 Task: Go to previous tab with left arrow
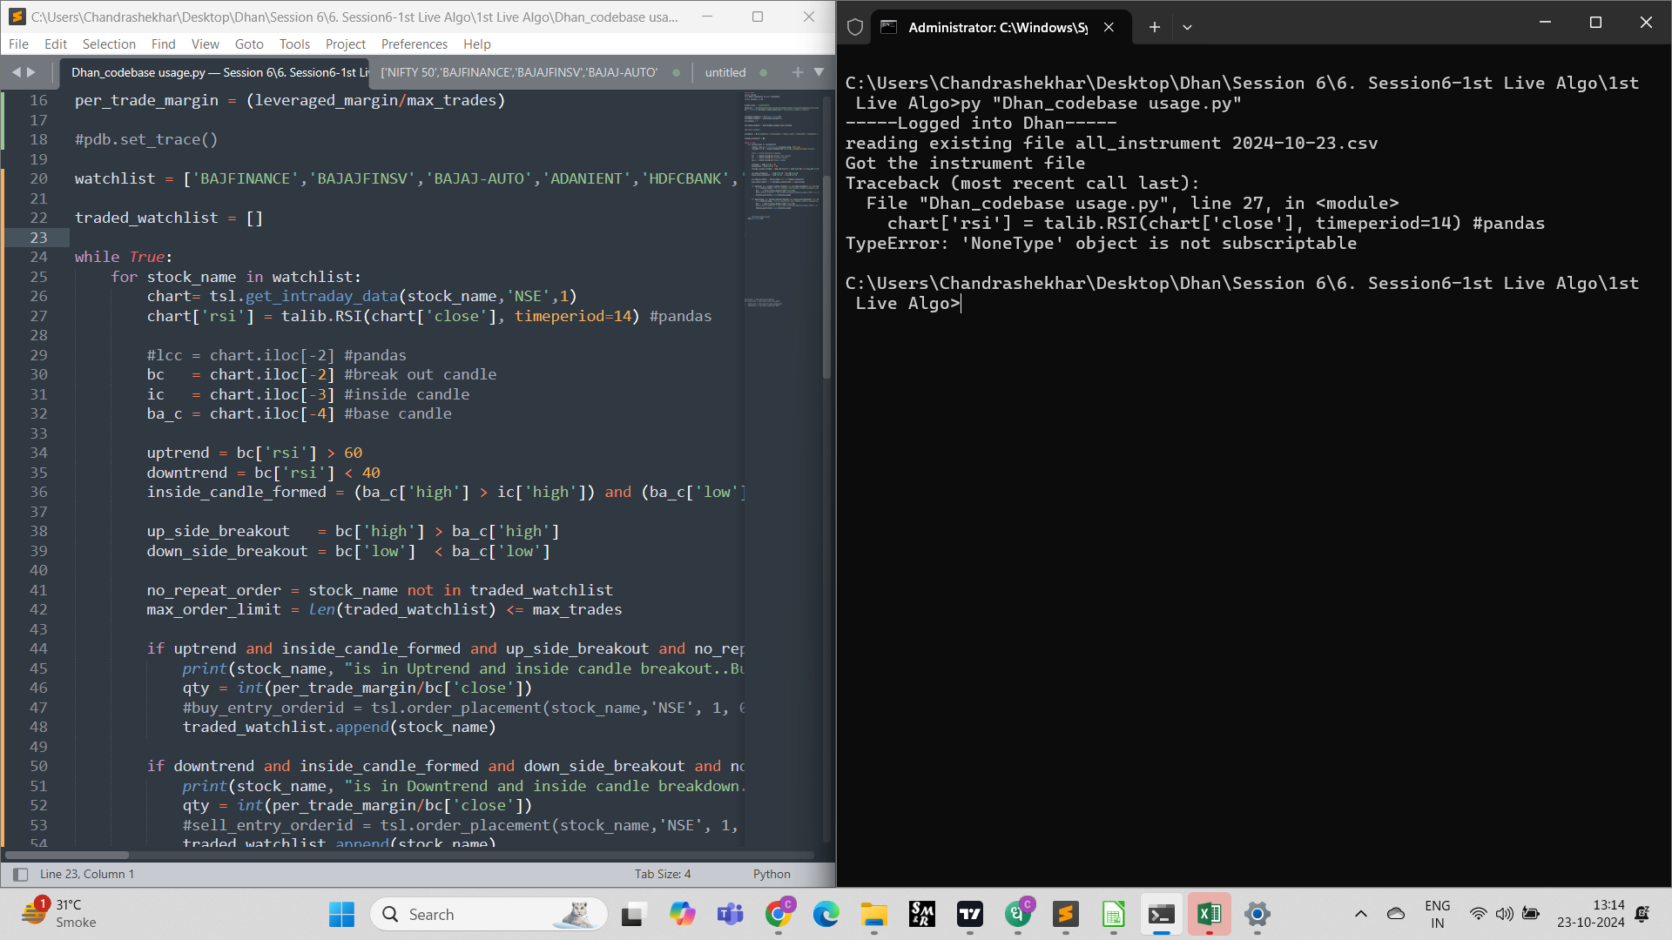click(16, 72)
